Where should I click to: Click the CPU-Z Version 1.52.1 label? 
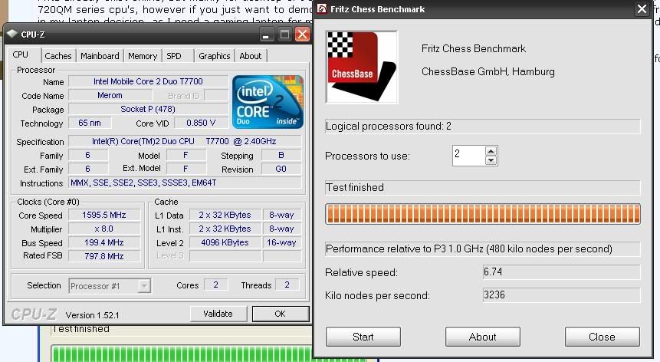coord(92,315)
